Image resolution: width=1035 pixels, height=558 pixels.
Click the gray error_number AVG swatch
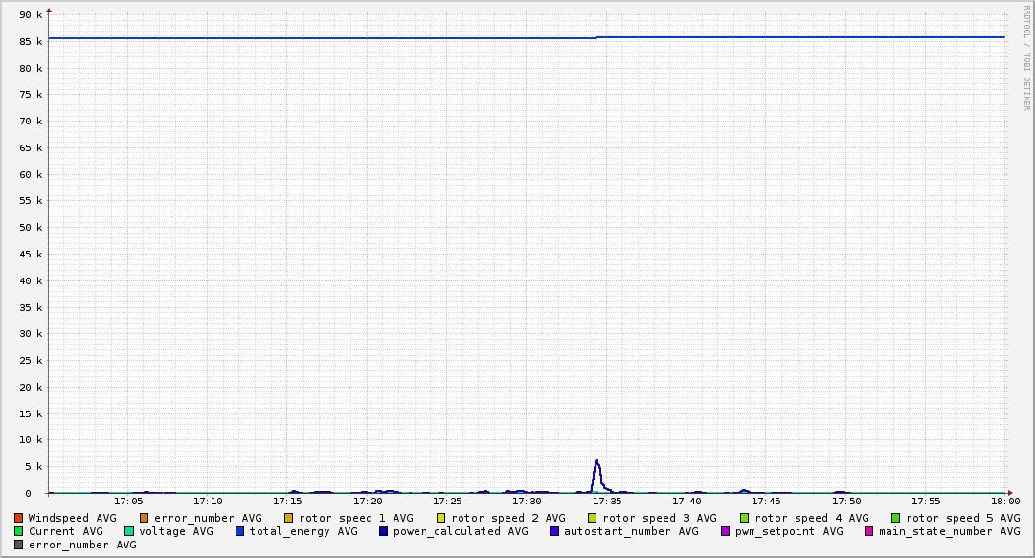[x=19, y=545]
